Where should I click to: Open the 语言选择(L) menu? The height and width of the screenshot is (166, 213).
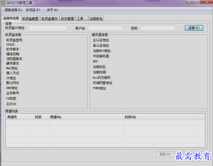pyautogui.click(x=13, y=10)
